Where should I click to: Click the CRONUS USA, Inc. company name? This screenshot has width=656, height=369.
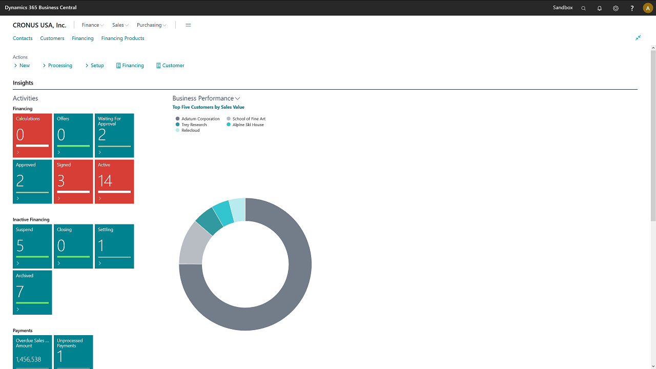39,25
